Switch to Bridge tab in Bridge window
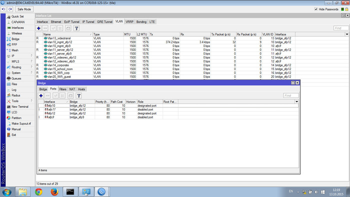Viewport: 350px width, 197px height. point(43,89)
